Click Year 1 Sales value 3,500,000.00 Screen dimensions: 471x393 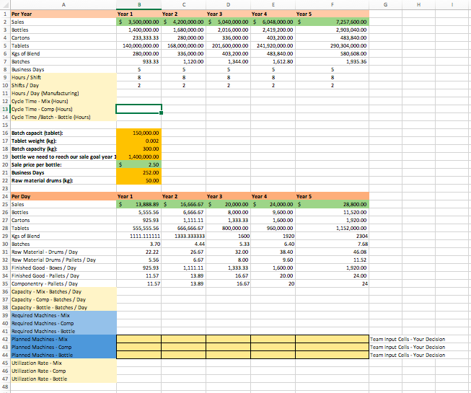pyautogui.click(x=138, y=22)
